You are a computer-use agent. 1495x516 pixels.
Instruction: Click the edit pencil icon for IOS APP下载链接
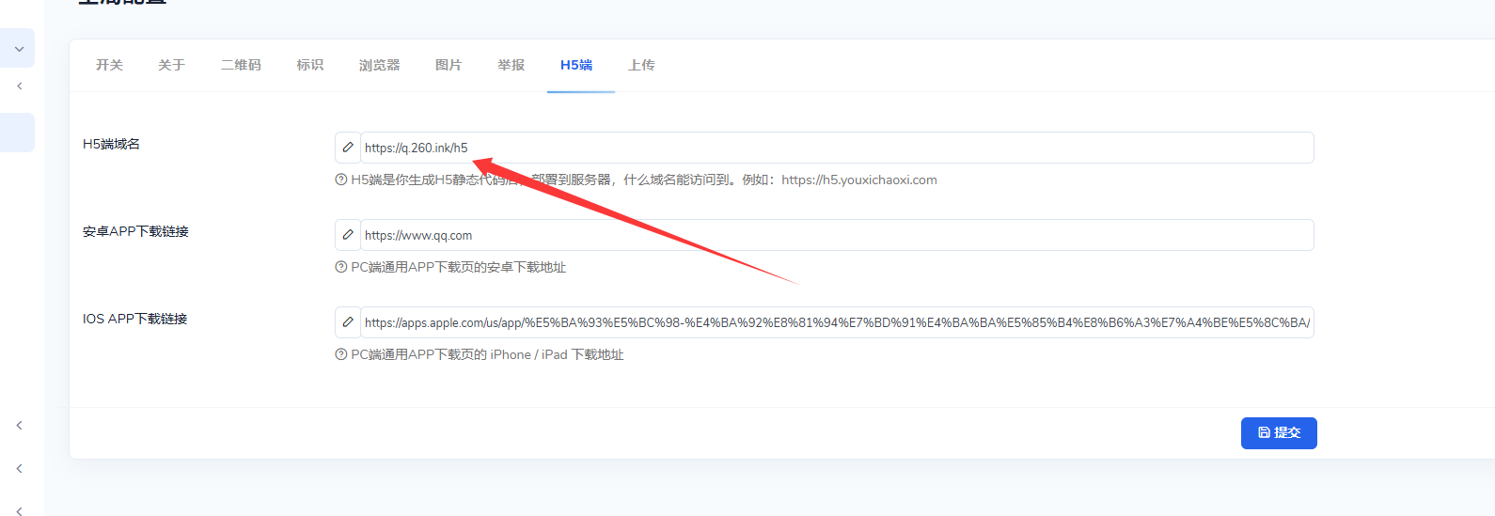pos(348,322)
